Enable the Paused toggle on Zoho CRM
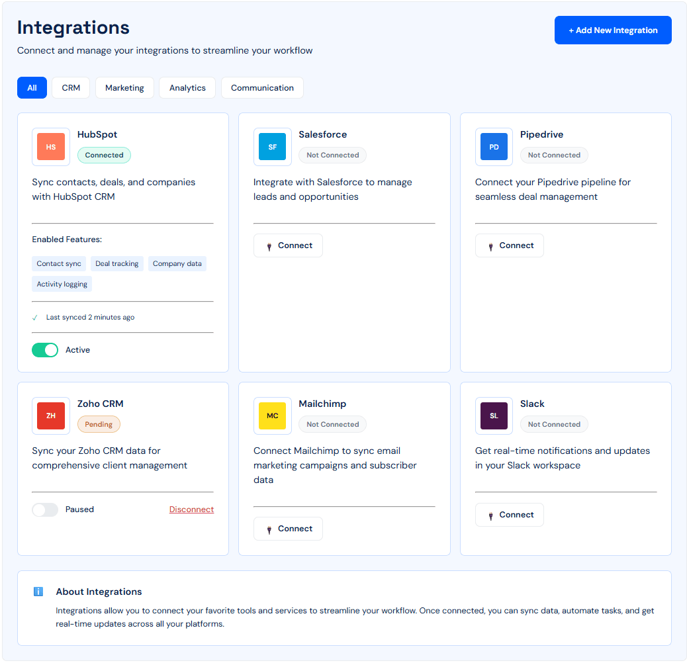This screenshot has width=687, height=663. [45, 509]
